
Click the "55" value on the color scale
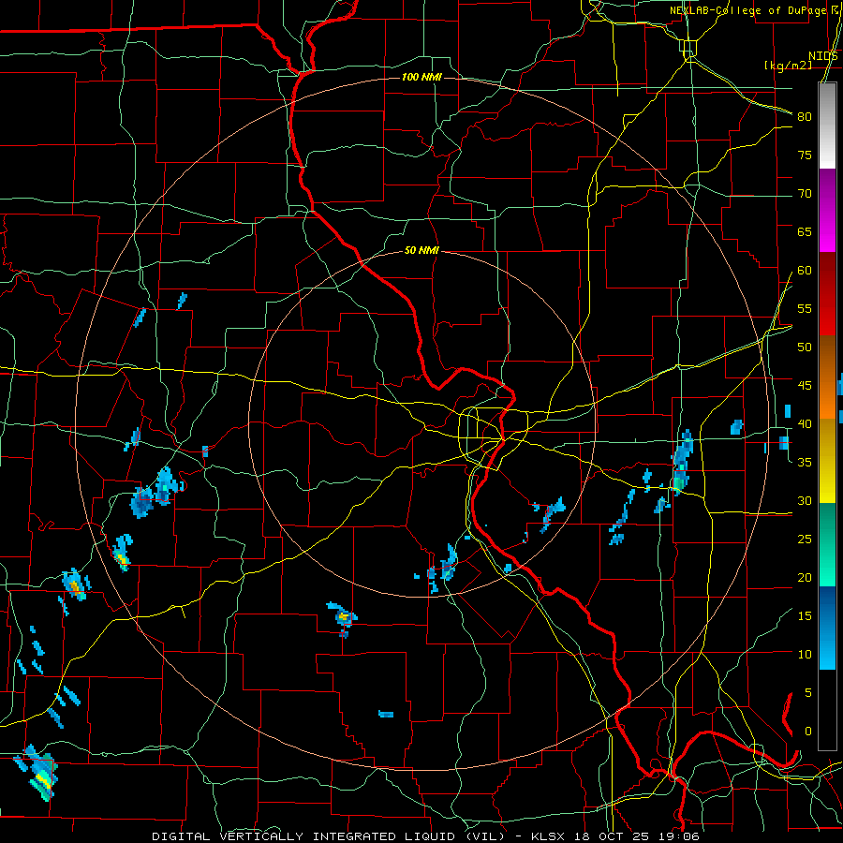click(x=805, y=308)
